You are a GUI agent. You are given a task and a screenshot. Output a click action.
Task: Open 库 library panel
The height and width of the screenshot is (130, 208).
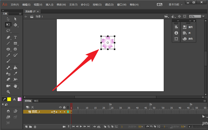[187, 33]
